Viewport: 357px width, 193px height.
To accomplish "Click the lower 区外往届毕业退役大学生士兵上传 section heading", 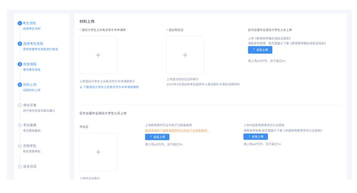I will pyautogui.click(x=103, y=113).
